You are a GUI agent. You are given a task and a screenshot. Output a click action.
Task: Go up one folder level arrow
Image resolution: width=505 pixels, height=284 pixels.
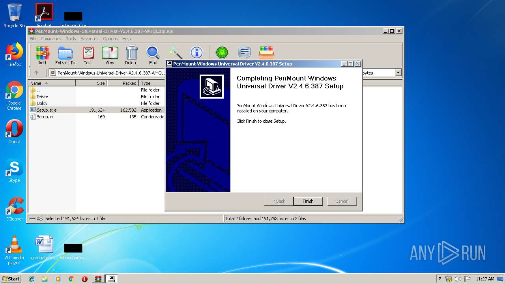coord(36,73)
